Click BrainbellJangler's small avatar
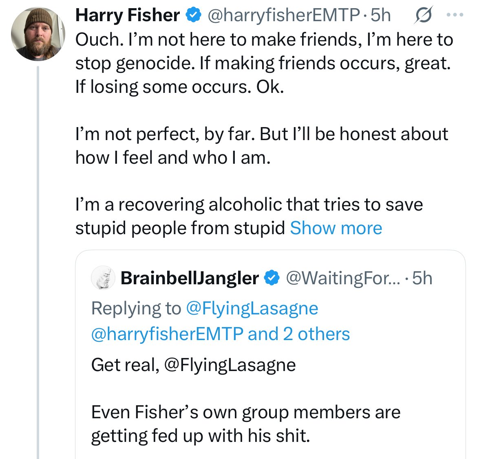 pyautogui.click(x=102, y=278)
